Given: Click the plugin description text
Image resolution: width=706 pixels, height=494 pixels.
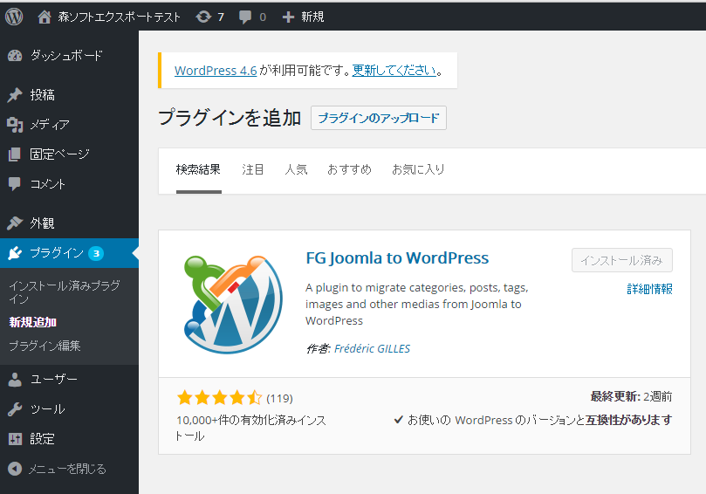Looking at the screenshot, I should click(417, 304).
